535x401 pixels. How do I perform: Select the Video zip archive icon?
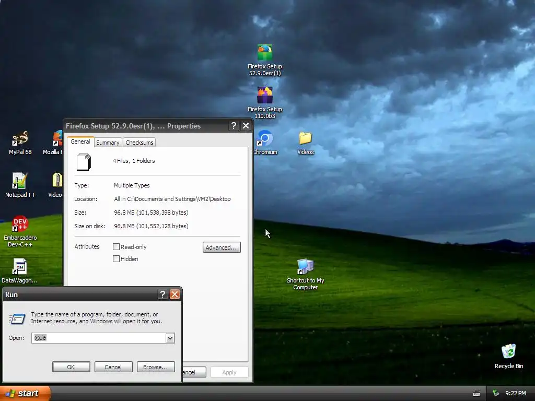(x=55, y=185)
